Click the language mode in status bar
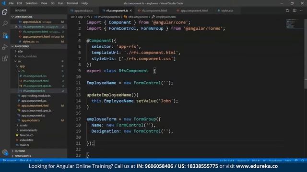The image size is (307, 172). tap(275, 161)
